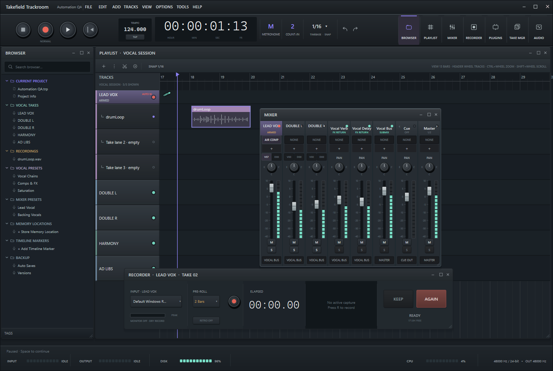Screen dimensions: 553x371
Task: Collapse the Vocal Takes folder in Browser
Action: (7, 105)
